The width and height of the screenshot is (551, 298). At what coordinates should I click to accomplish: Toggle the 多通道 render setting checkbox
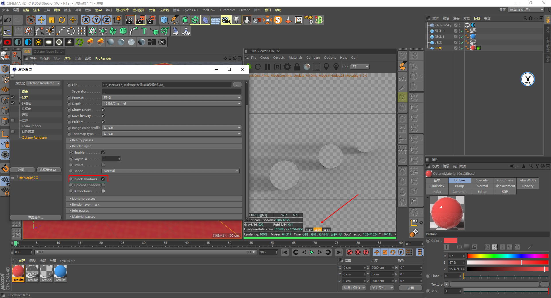click(x=13, y=103)
